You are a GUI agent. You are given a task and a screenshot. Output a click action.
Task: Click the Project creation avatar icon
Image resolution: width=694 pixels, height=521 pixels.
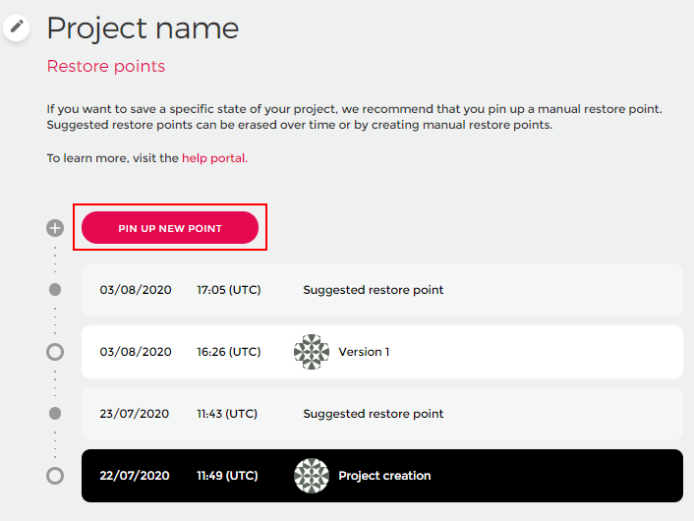point(312,476)
